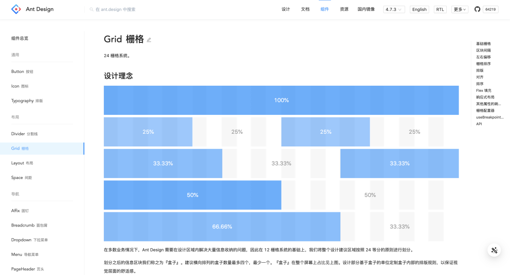Image resolution: width=510 pixels, height=275 pixels.
Task: Click the floating theme editor wand button
Action: (x=494, y=250)
